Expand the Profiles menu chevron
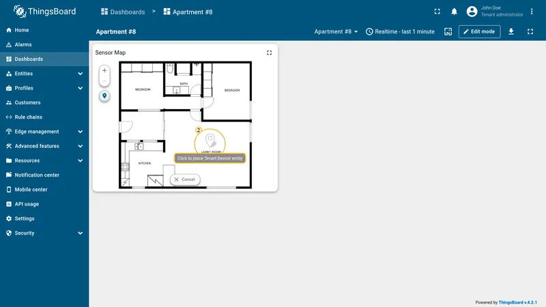The image size is (546, 307). pyautogui.click(x=80, y=88)
